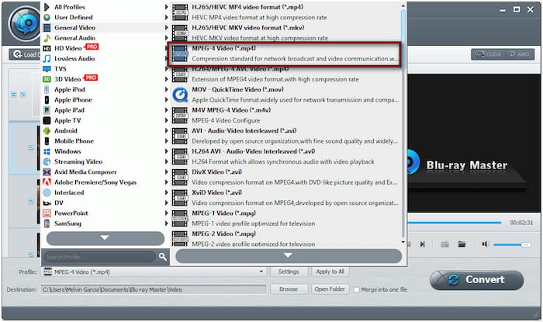Image resolution: width=543 pixels, height=322 pixels.
Task: Click the H.265/HEVC MP4 film icon
Action: tap(180, 12)
